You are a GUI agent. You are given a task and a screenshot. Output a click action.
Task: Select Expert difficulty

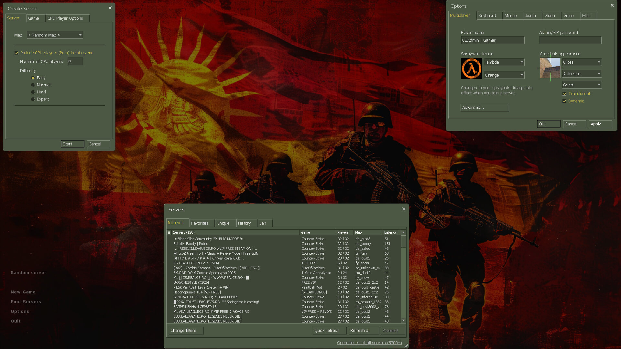[33, 99]
